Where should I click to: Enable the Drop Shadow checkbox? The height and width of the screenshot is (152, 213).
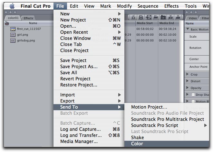pyautogui.click(x=193, y=95)
